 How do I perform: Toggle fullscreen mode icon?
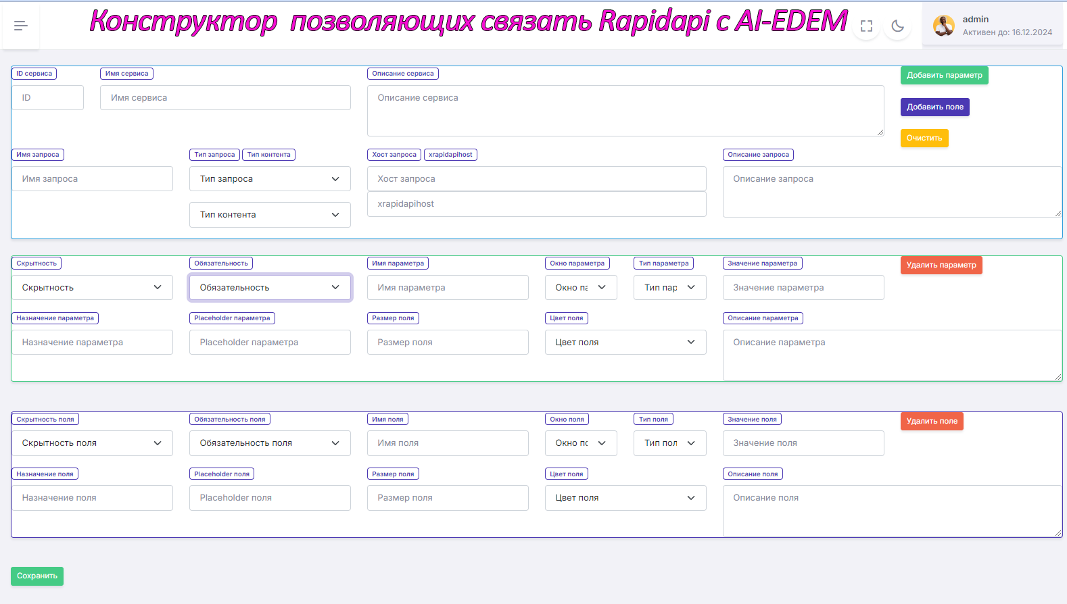(x=866, y=26)
